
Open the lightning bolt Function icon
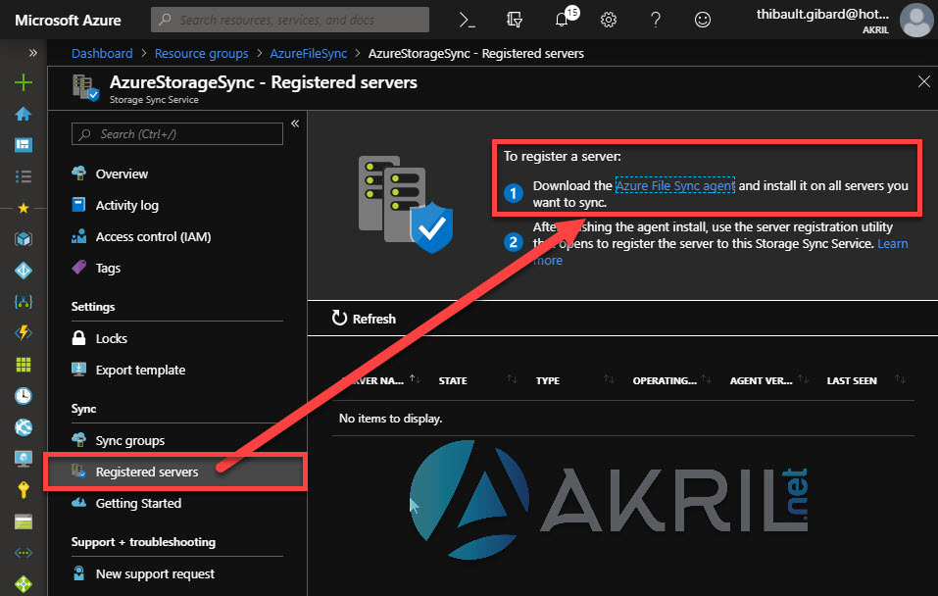coord(24,332)
